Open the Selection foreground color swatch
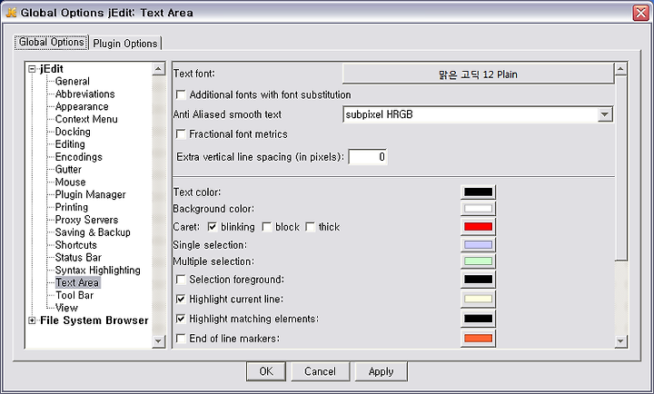Image resolution: width=654 pixels, height=394 pixels. coord(478,280)
